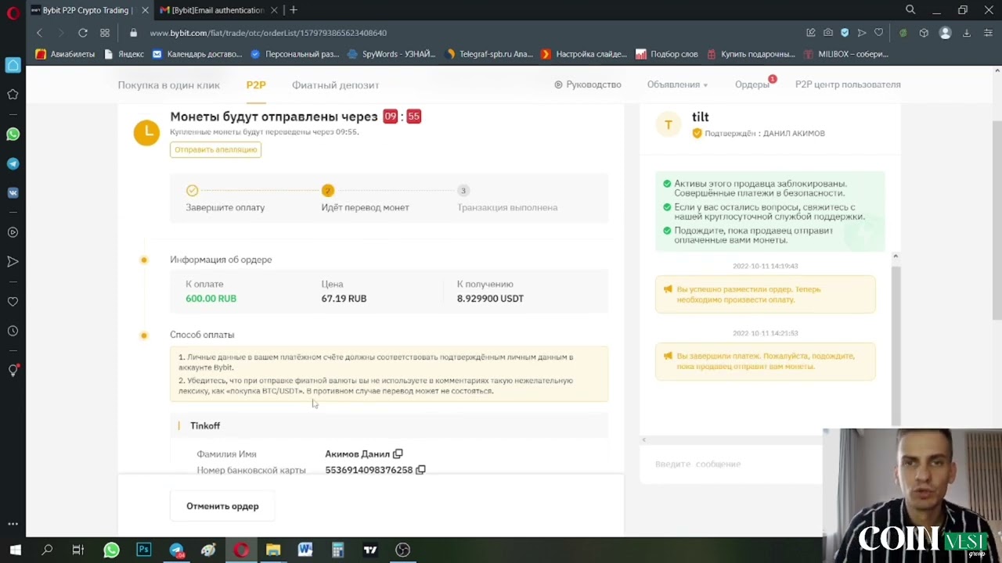Open Word from the taskbar
Image resolution: width=1002 pixels, height=563 pixels.
click(305, 550)
